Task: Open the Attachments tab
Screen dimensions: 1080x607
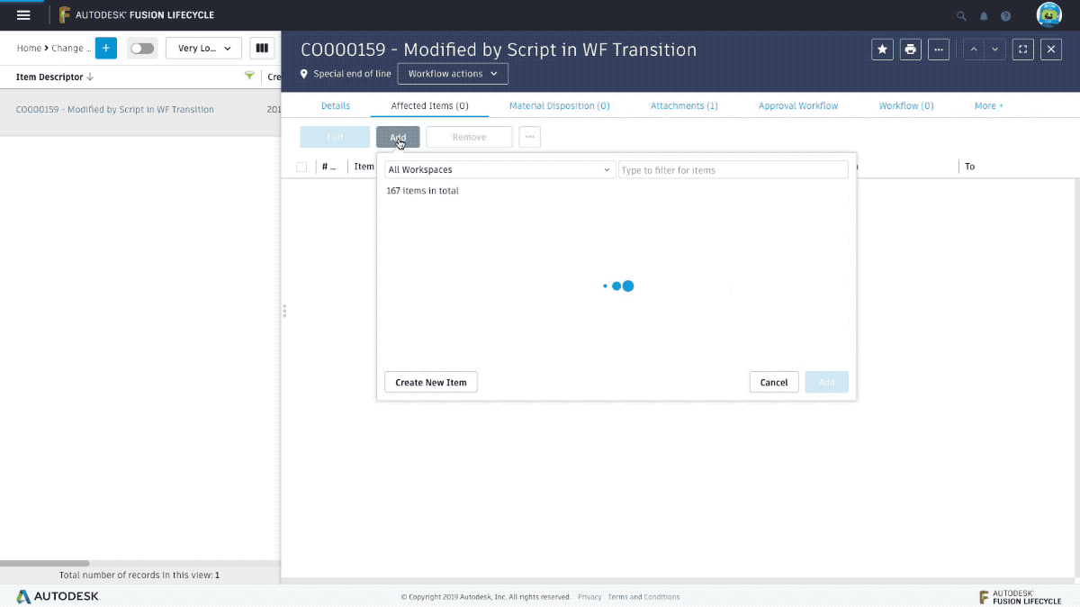Action: [684, 105]
